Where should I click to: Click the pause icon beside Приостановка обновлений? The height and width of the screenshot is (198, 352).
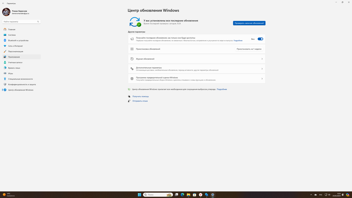pos(132,49)
